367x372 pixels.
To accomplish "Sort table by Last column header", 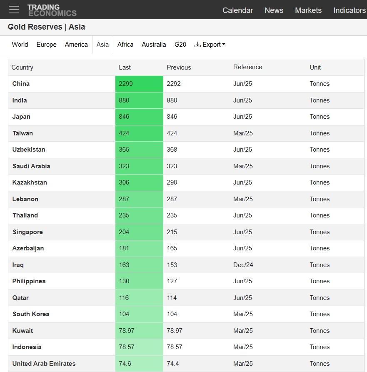I will tap(125, 67).
